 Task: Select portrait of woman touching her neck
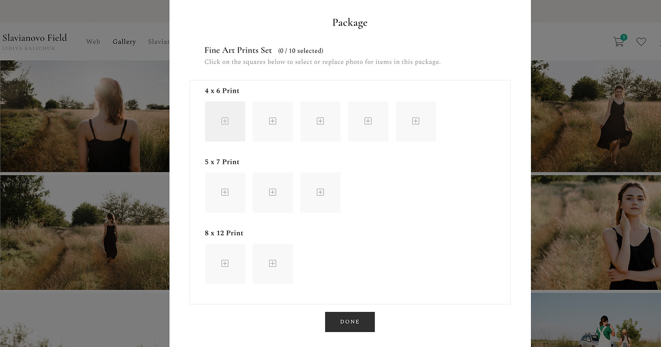(x=596, y=233)
